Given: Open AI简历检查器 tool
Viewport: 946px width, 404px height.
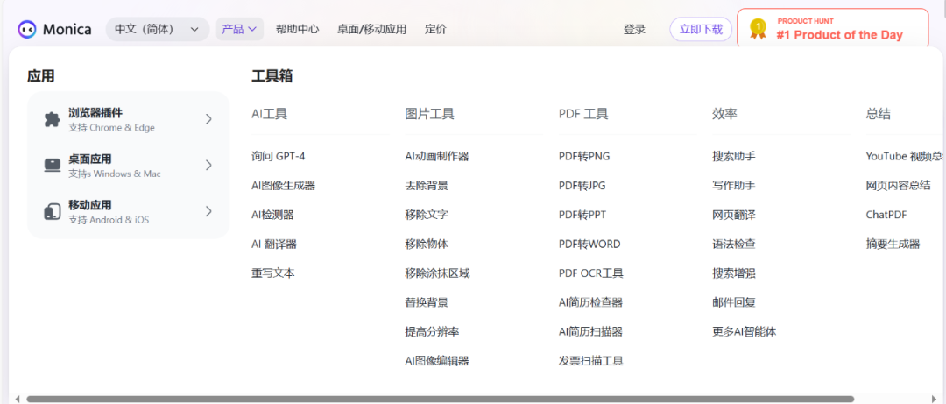Looking at the screenshot, I should 590,302.
